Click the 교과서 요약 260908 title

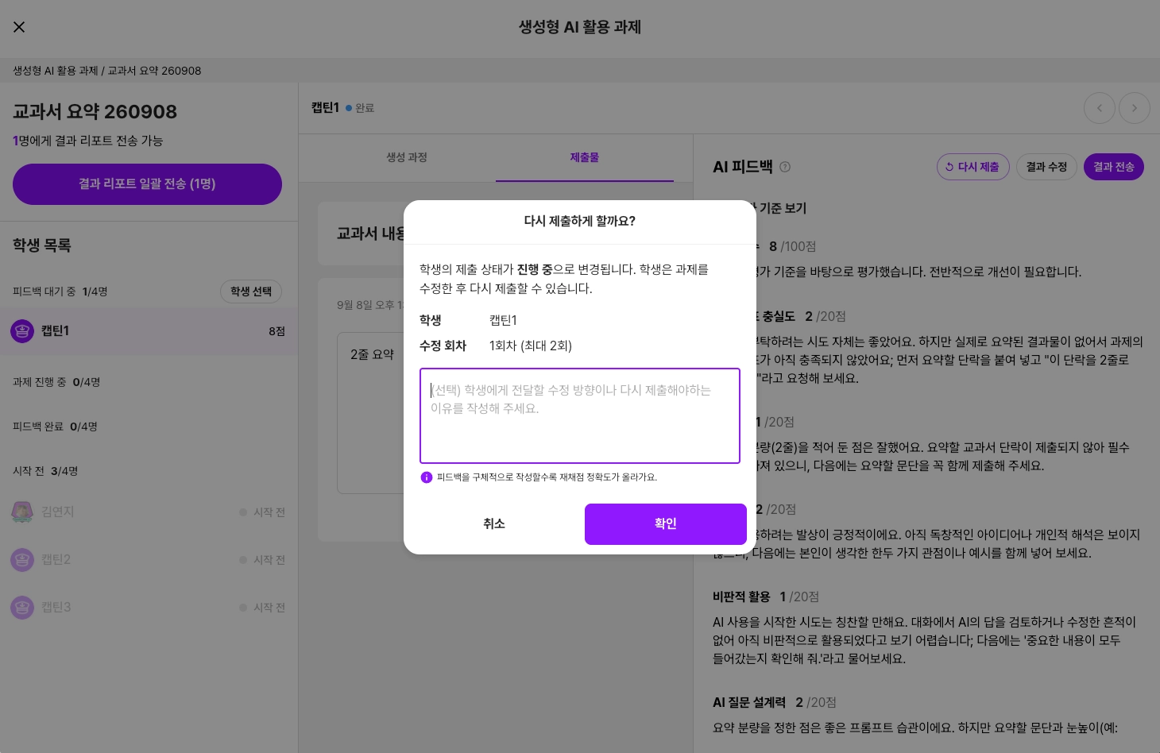click(95, 112)
